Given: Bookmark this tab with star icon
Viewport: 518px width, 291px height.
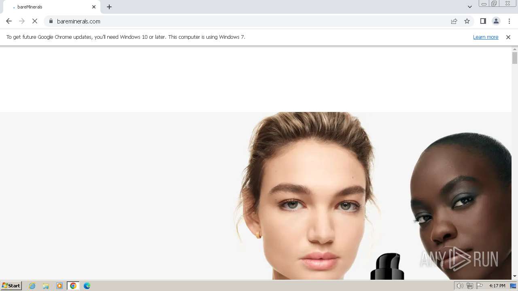Looking at the screenshot, I should (x=467, y=21).
